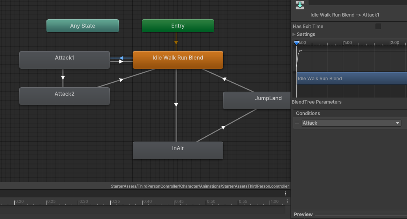
Task: Click the StarterAssetsThirdPerson.controller path text
Action: tap(200, 186)
